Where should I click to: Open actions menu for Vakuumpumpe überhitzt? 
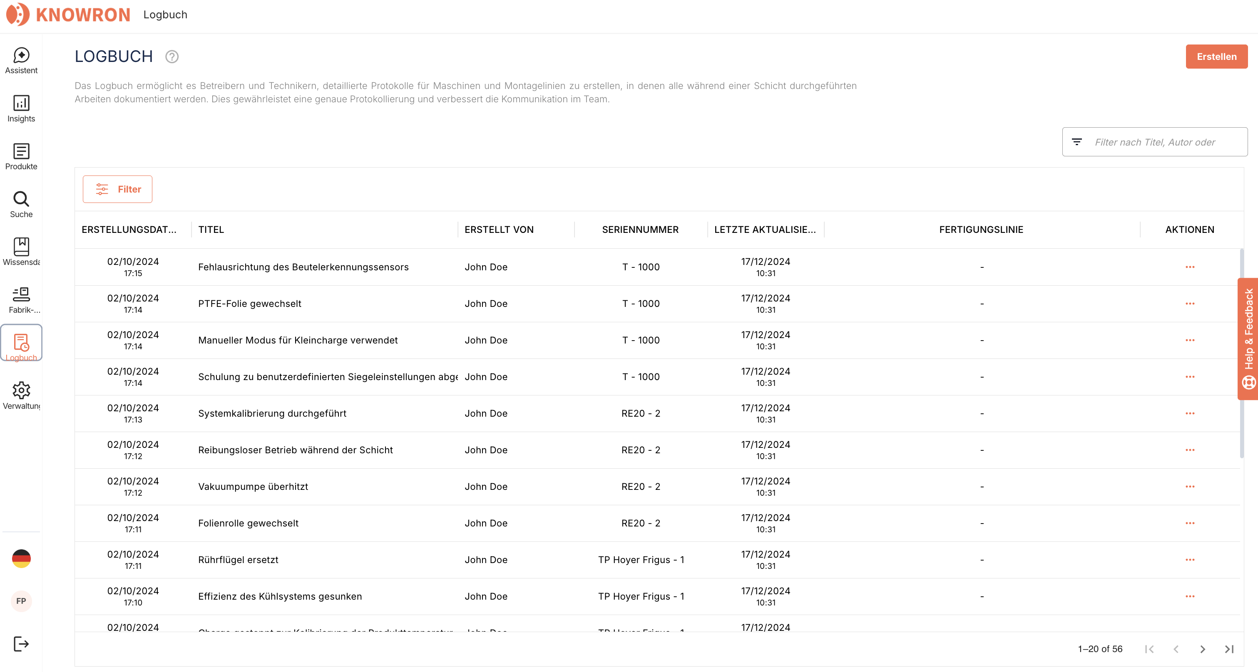1190,486
